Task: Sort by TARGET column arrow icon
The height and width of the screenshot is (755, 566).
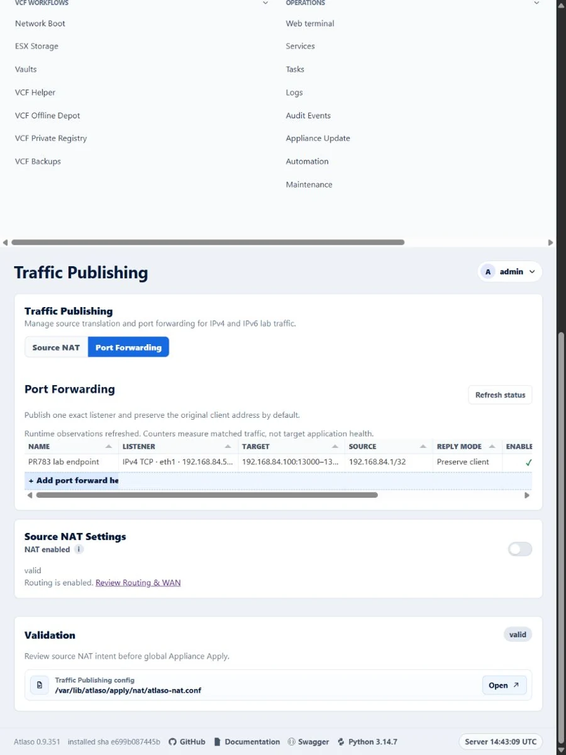Action: click(335, 447)
